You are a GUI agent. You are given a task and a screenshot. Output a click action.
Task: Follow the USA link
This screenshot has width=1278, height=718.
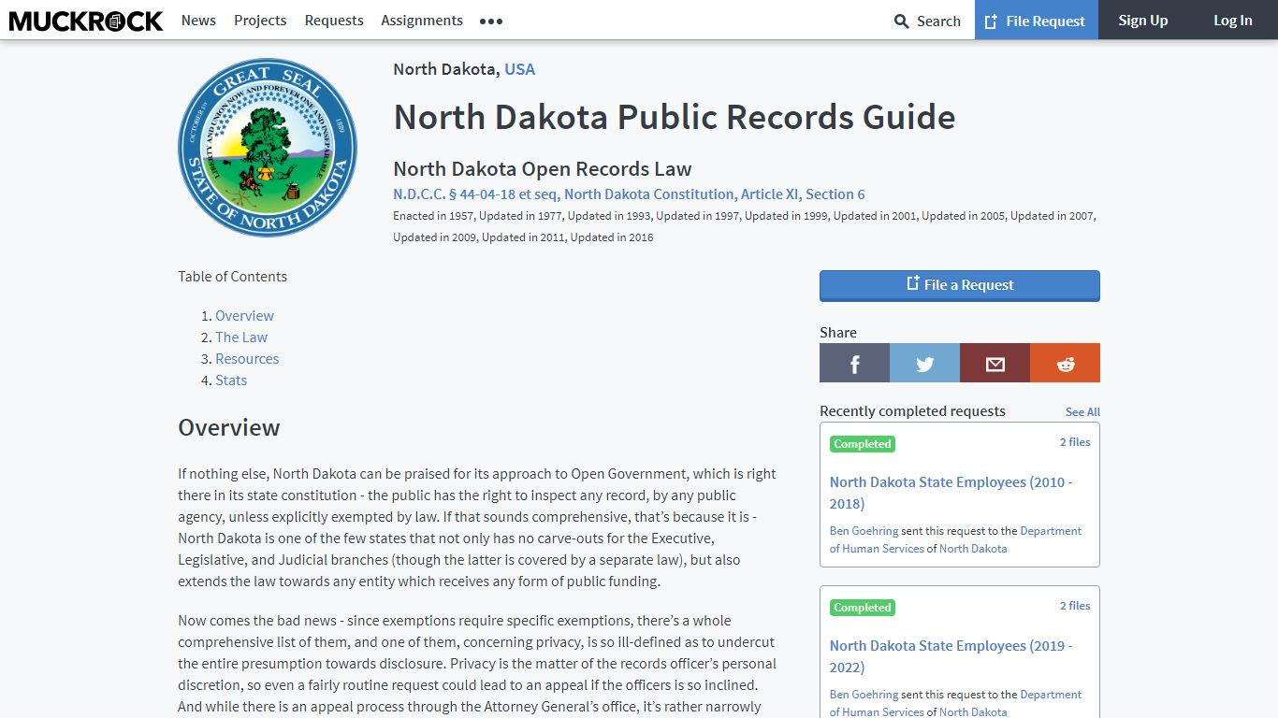(519, 69)
